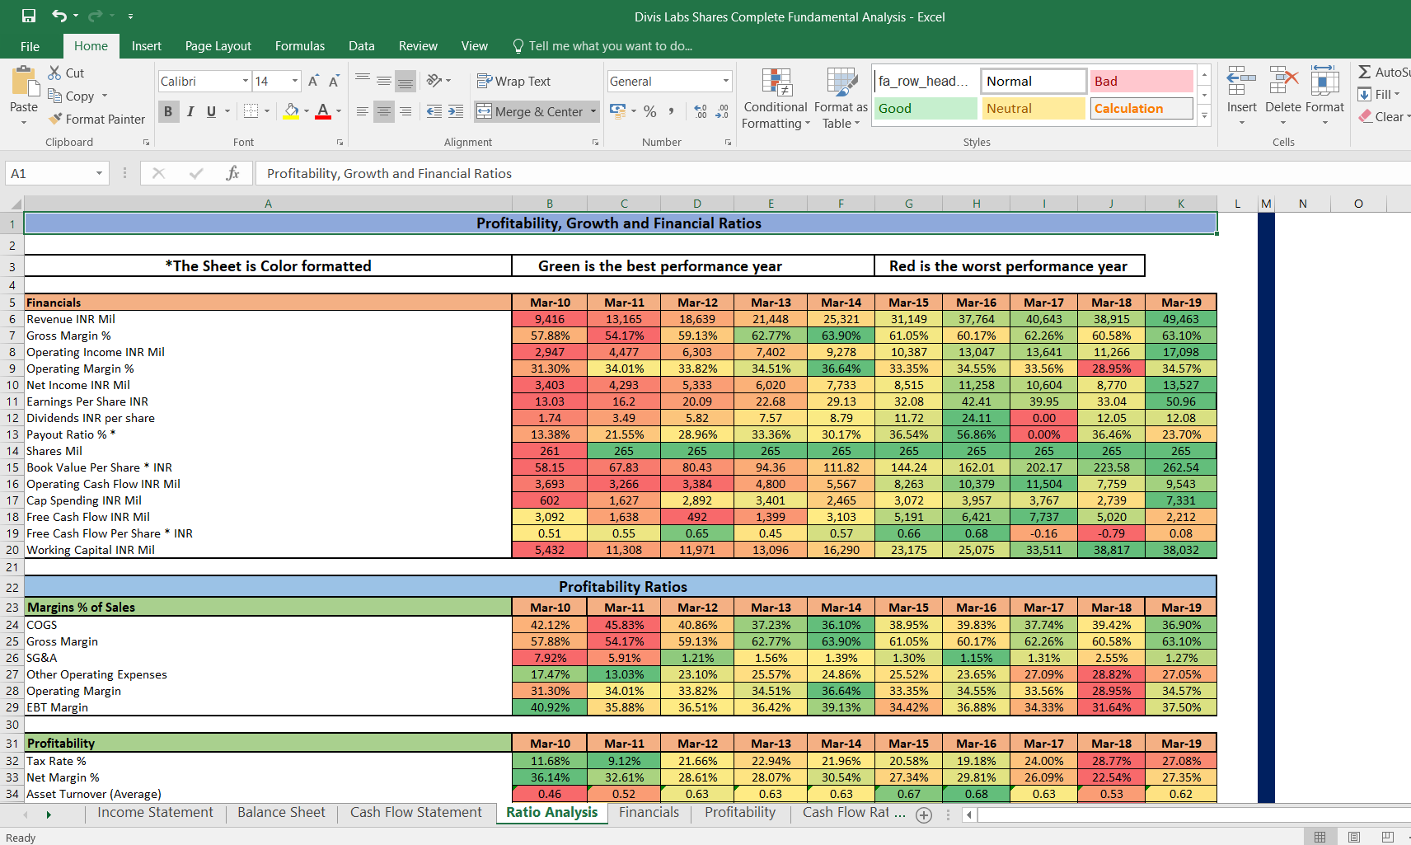The image size is (1411, 845).
Task: Toggle Wrap Text
Action: pyautogui.click(x=513, y=81)
